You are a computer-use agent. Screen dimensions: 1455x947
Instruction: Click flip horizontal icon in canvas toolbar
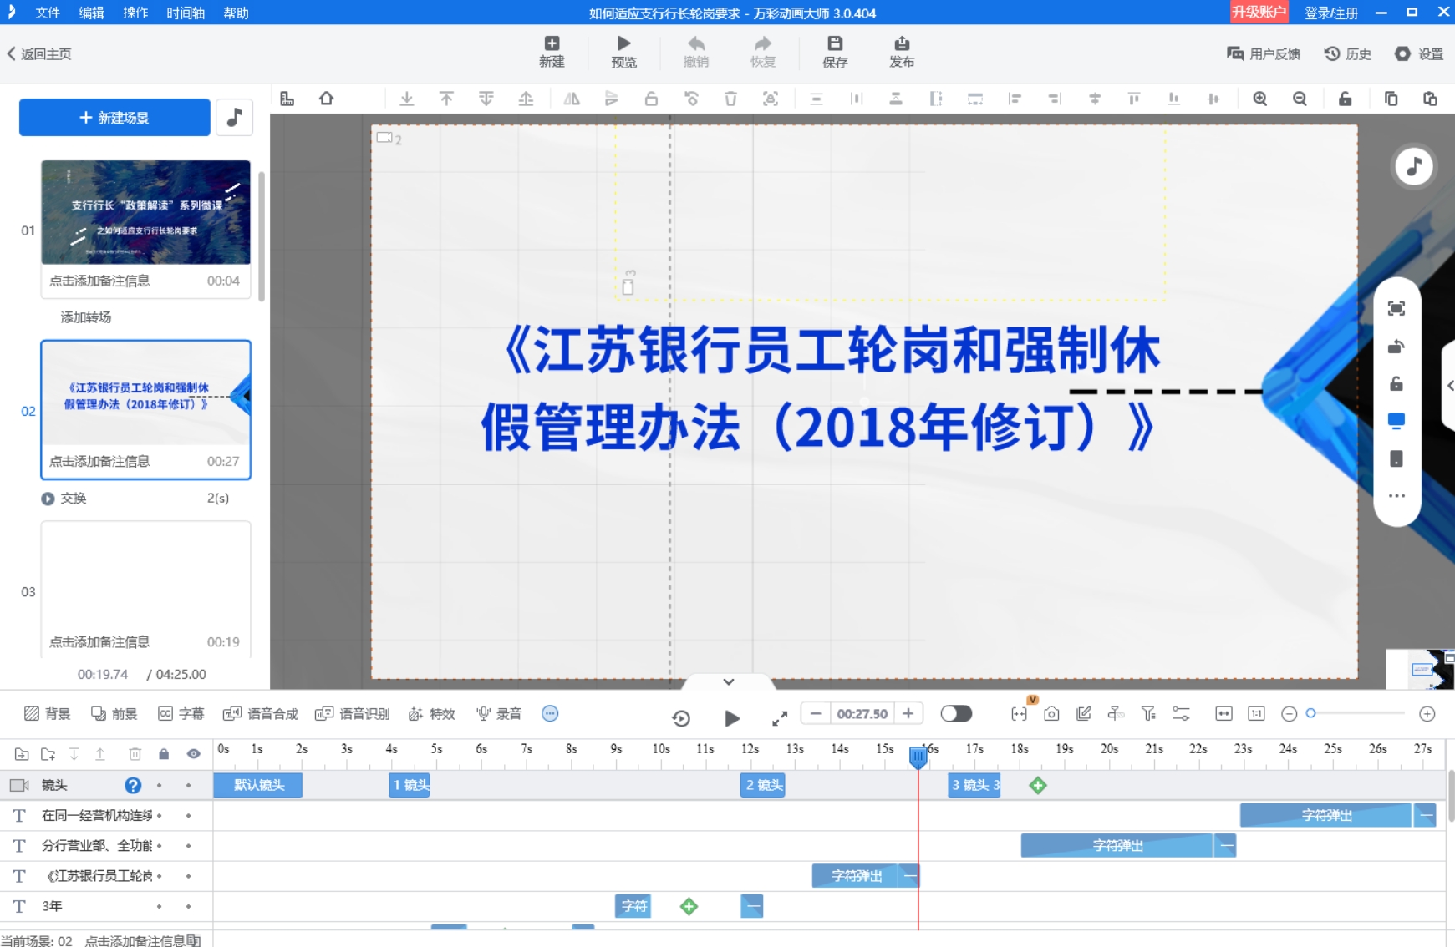[572, 99]
